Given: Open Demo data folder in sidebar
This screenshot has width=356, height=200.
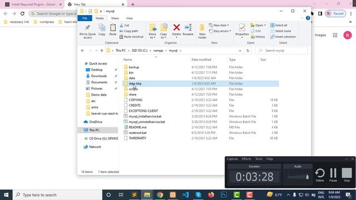Looking at the screenshot, I should coord(99,95).
